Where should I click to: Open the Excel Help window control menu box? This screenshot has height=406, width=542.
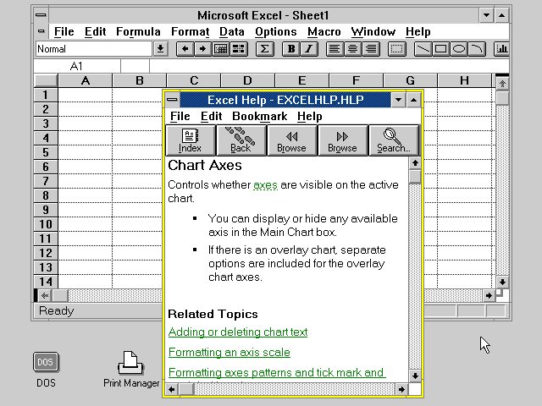tap(172, 100)
